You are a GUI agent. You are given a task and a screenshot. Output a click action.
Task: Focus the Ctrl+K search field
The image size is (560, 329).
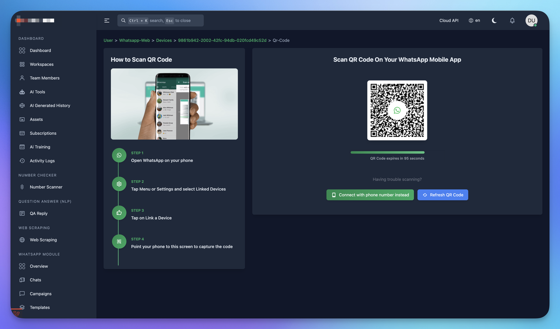click(x=161, y=21)
